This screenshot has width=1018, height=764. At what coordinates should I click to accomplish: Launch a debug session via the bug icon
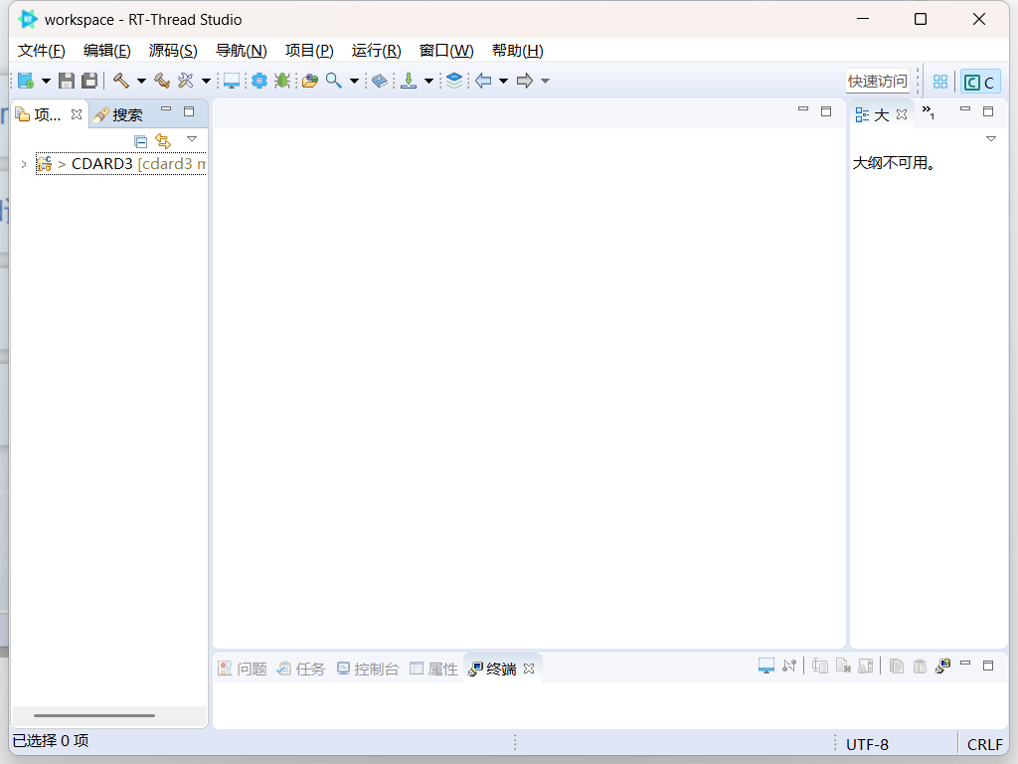point(282,81)
